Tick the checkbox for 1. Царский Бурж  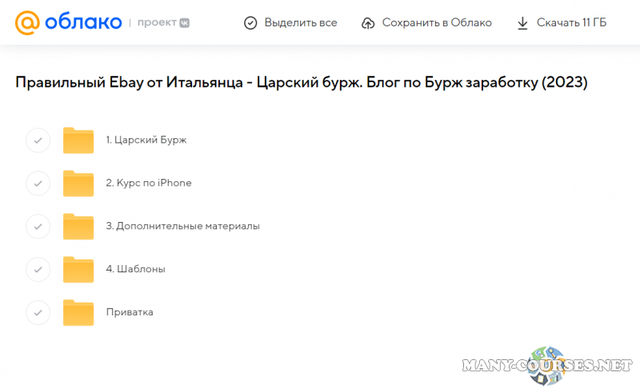point(38,141)
